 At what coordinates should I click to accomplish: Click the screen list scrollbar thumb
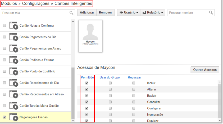(x=73, y=93)
